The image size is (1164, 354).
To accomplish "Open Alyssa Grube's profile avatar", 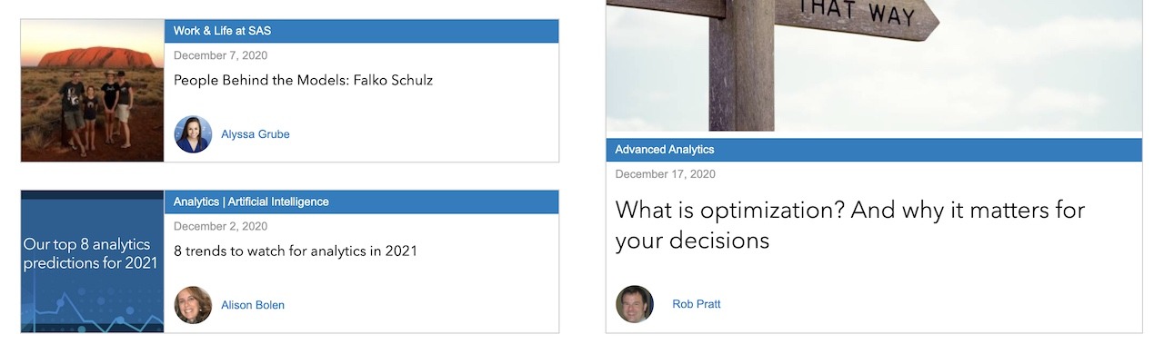I will coord(193,134).
